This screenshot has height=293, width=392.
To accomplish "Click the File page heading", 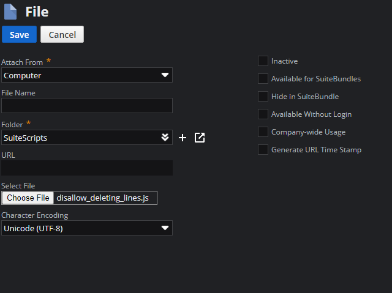I will pyautogui.click(x=37, y=12).
